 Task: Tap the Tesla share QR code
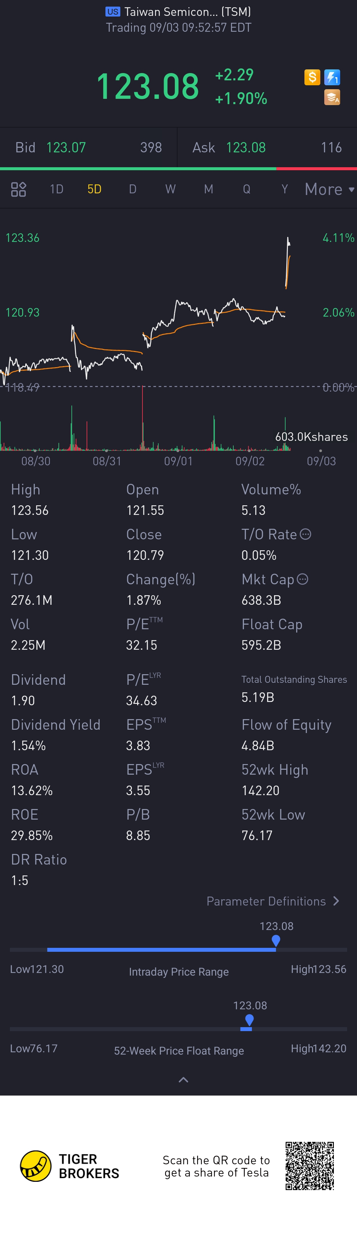(309, 1165)
